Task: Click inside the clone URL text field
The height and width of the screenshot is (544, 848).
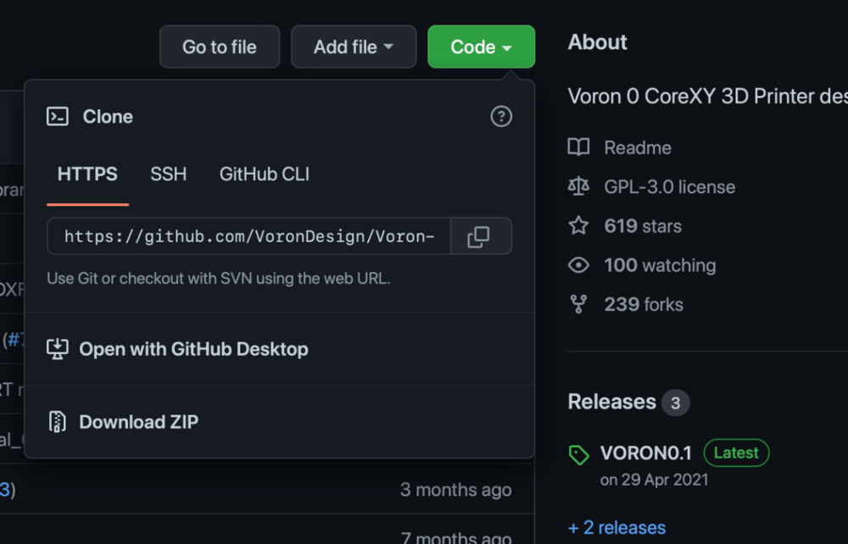Action: point(248,236)
